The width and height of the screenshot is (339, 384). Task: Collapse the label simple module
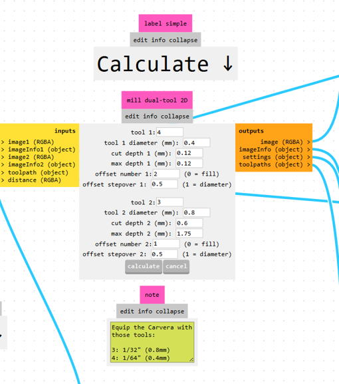point(183,40)
